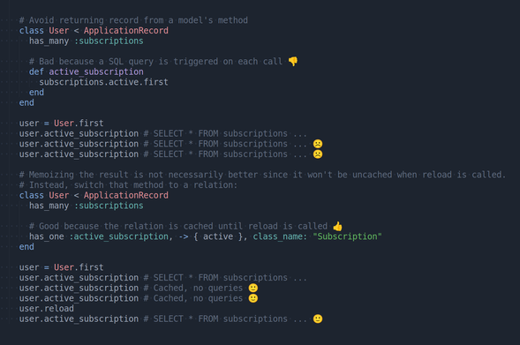This screenshot has width=520, height=345.
Task: Click the user.reload line
Action: pos(47,309)
